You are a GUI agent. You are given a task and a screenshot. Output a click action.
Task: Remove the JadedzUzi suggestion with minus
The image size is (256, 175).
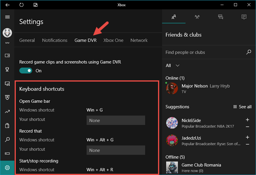[248, 144]
